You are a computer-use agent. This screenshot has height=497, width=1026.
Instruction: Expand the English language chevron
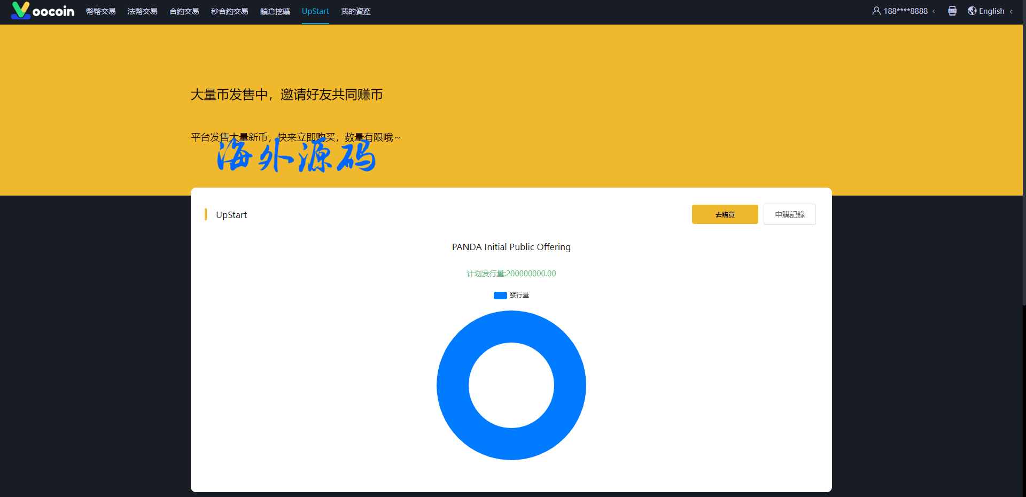1011,11
